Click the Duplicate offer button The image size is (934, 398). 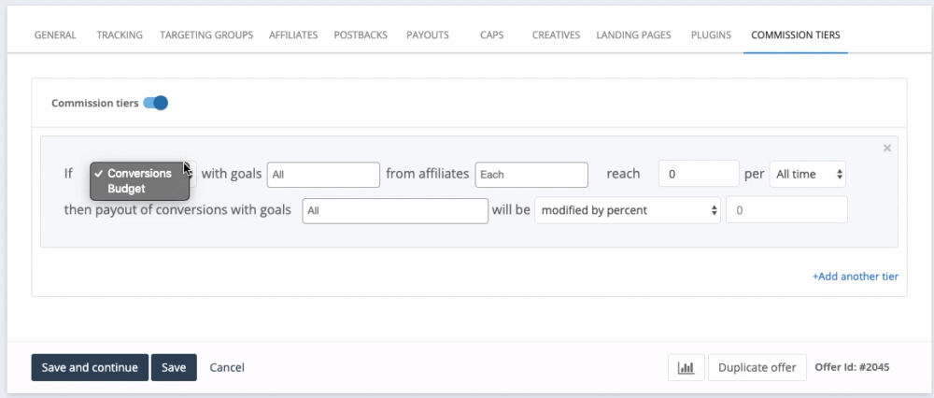point(757,367)
